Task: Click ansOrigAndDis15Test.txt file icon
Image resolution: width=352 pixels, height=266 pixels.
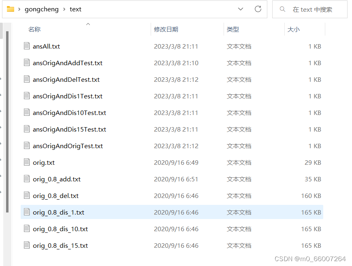Action: 27,129
